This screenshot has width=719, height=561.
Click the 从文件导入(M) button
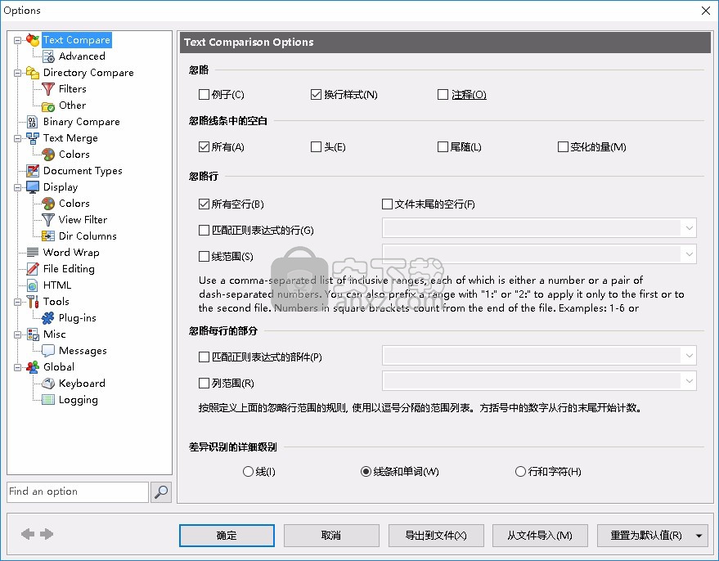(540, 536)
